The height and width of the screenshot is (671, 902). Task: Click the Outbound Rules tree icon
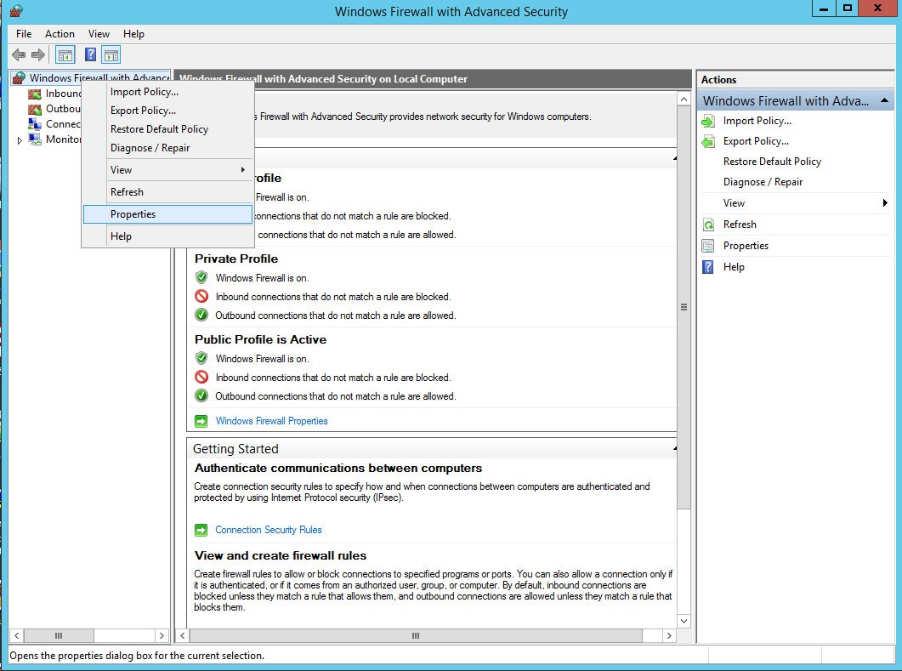pos(35,109)
